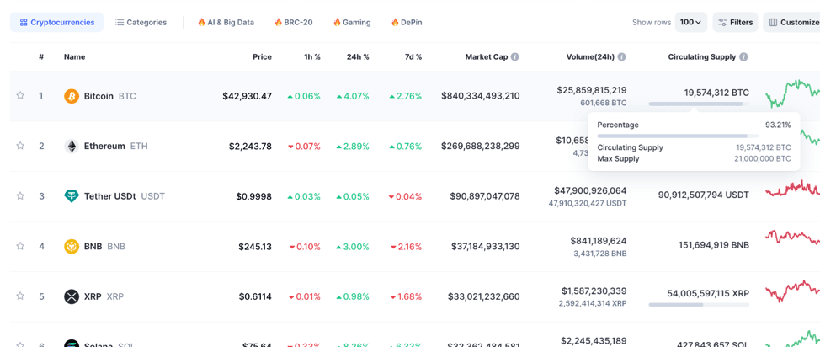820x347 pixels.
Task: Click the Volume(24h) info icon
Action: pos(621,57)
